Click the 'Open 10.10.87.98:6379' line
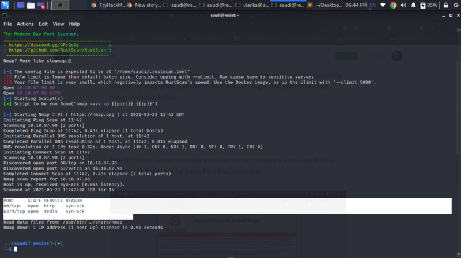461x258 pixels. (x=32, y=93)
